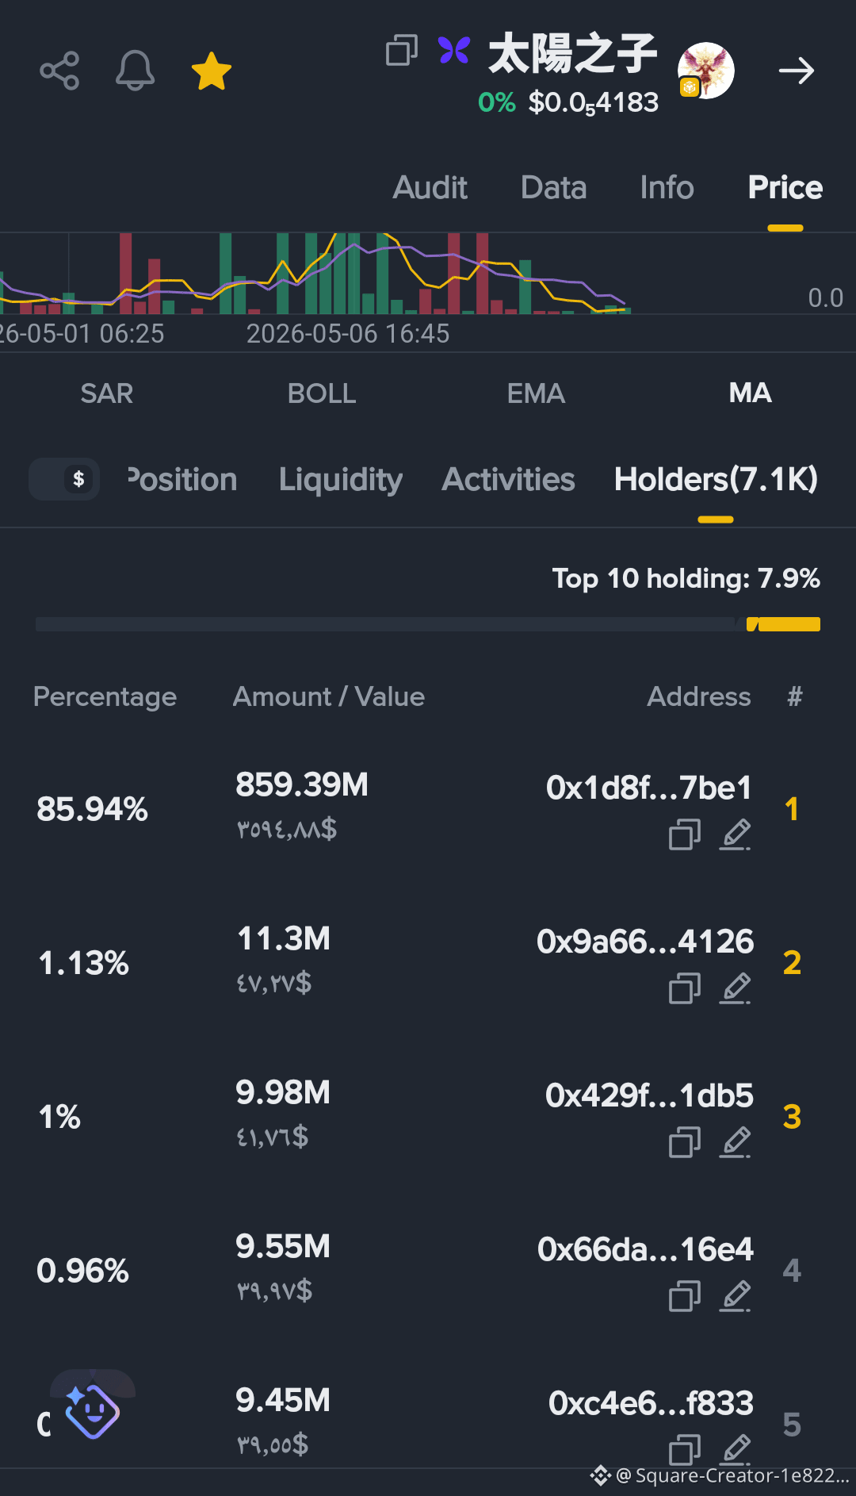Copy token address next to token name

[x=402, y=50]
